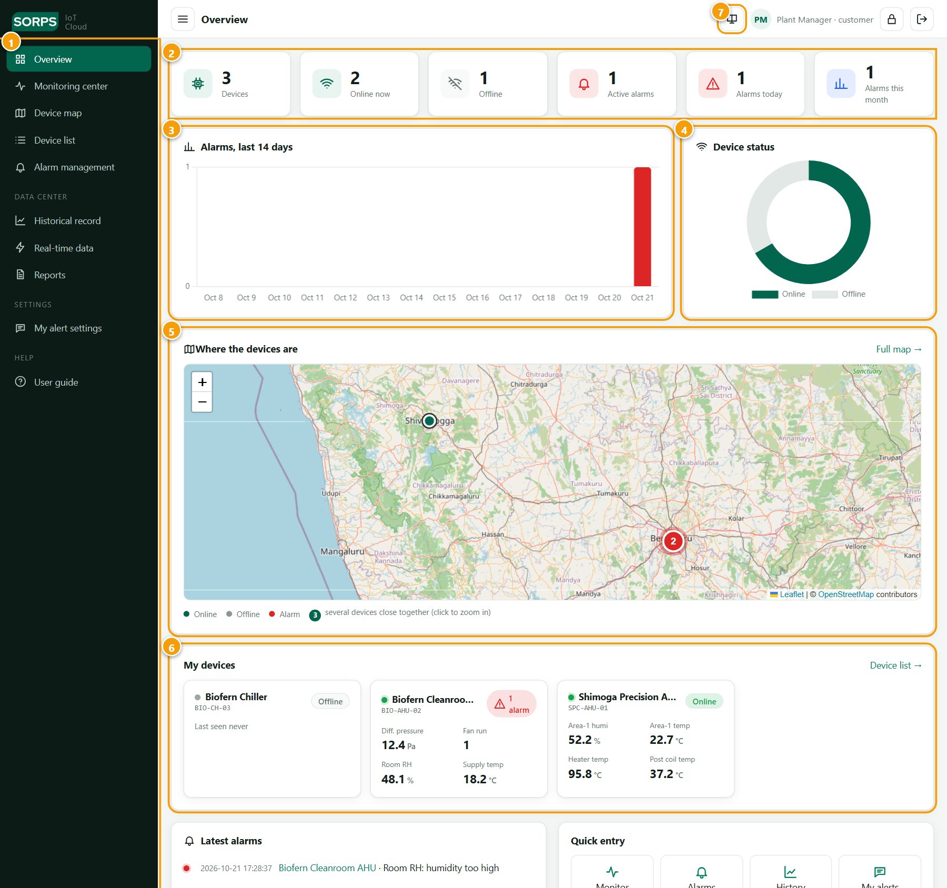Click the Active alarms bell icon
Screen dimensions: 947x888
click(x=584, y=84)
